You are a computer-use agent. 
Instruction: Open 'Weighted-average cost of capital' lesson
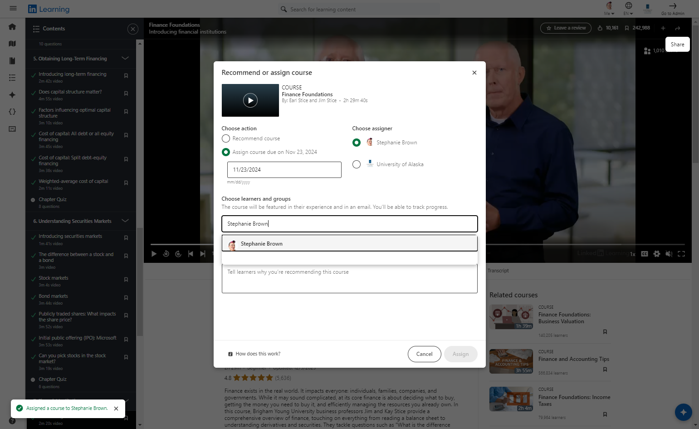(73, 181)
